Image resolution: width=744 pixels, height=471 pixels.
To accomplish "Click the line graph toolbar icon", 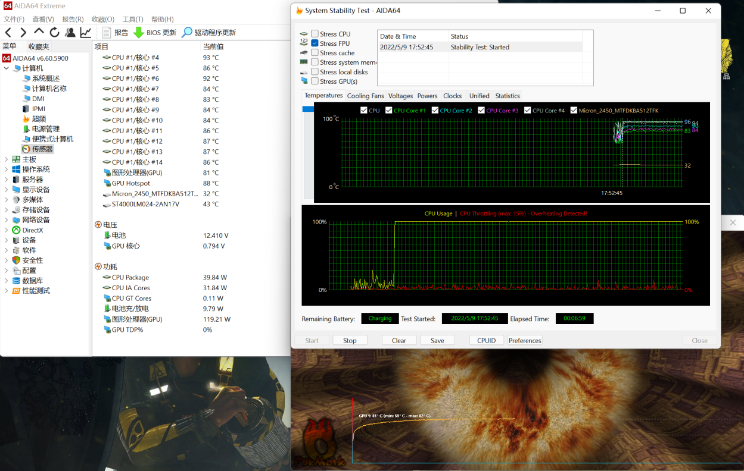I will [x=86, y=33].
